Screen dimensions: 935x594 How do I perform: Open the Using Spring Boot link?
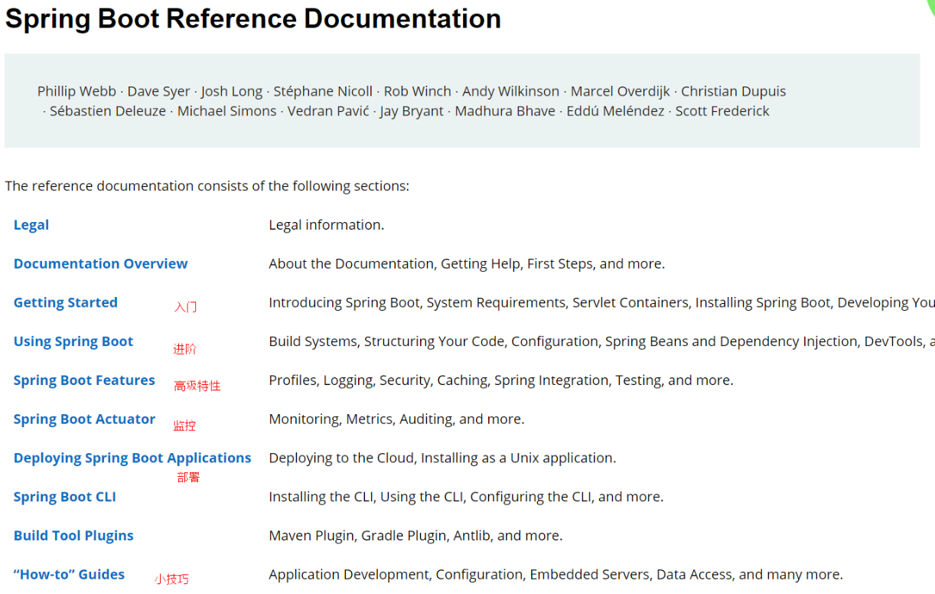point(73,342)
